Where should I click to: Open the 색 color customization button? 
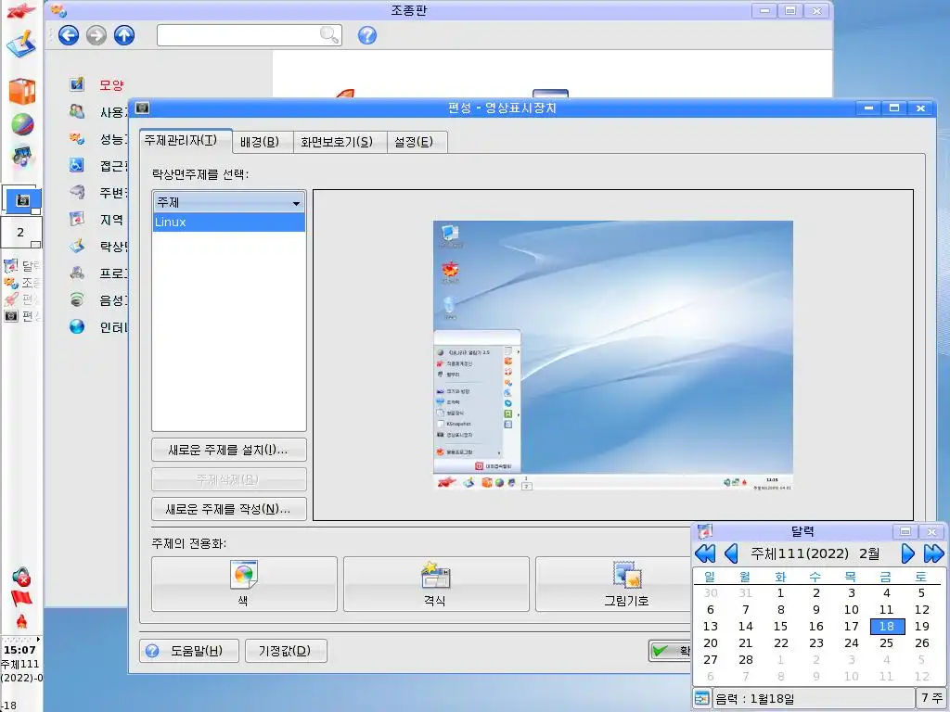(244, 584)
